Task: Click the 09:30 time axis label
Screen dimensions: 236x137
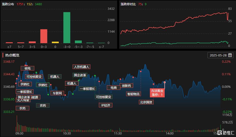Action: 20,133
